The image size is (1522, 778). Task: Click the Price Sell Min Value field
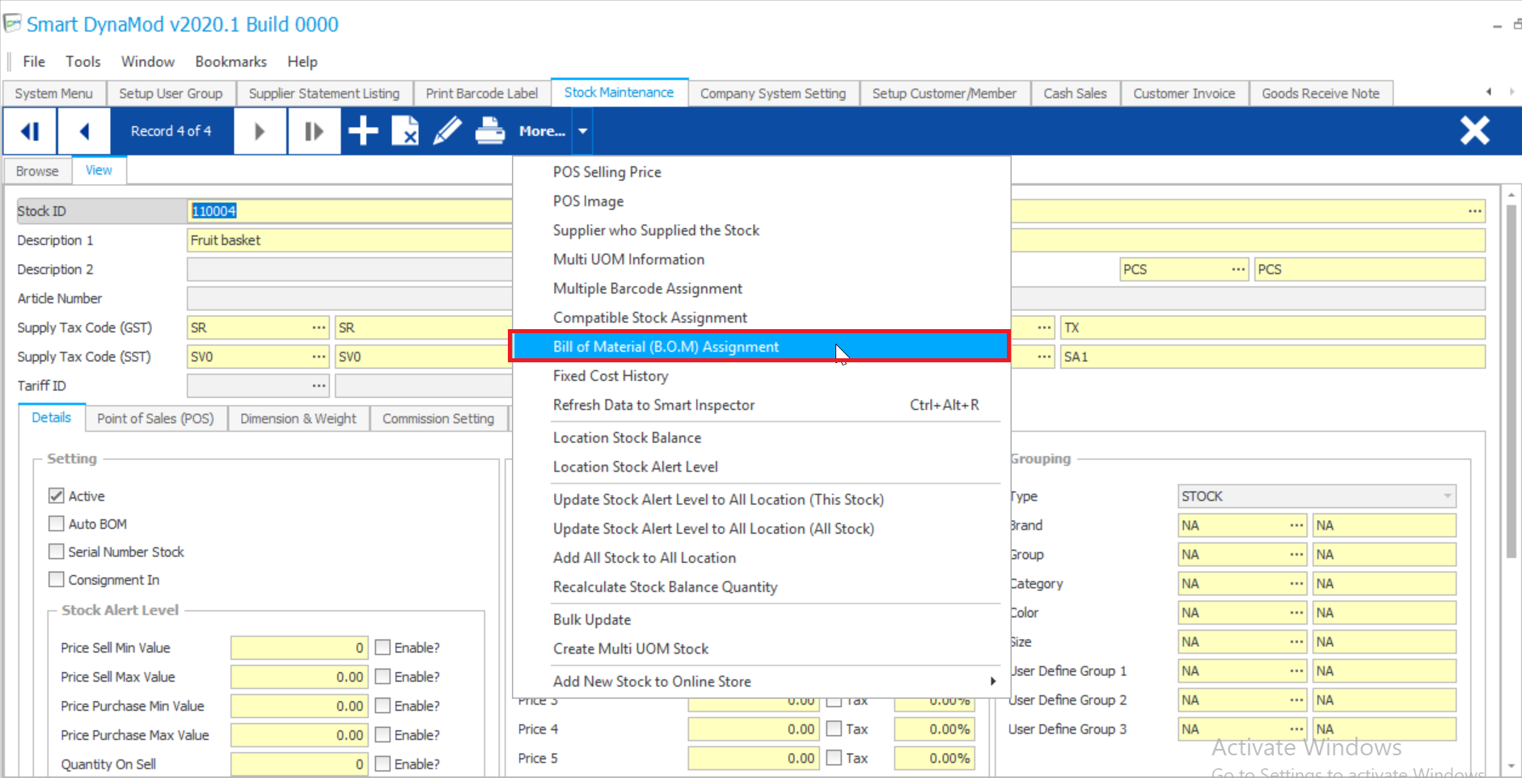[x=299, y=648]
